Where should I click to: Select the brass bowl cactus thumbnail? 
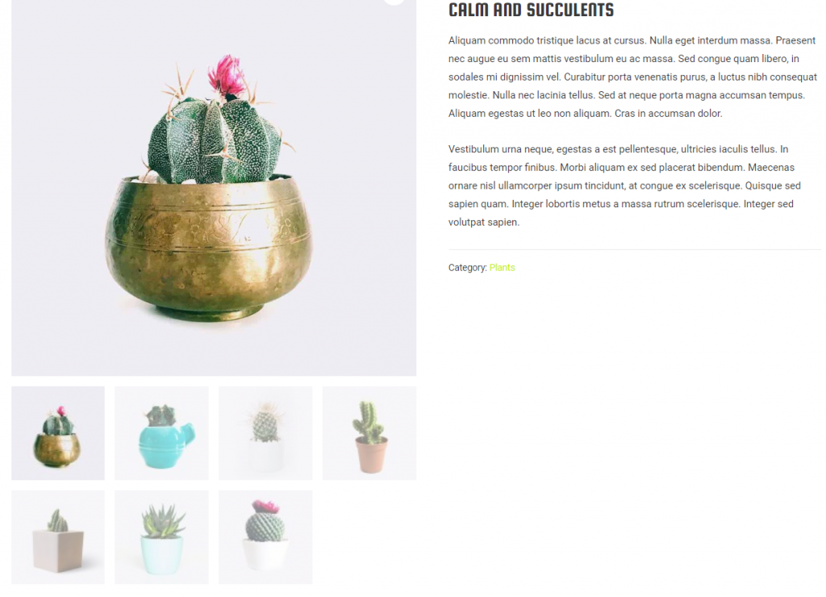click(x=58, y=433)
